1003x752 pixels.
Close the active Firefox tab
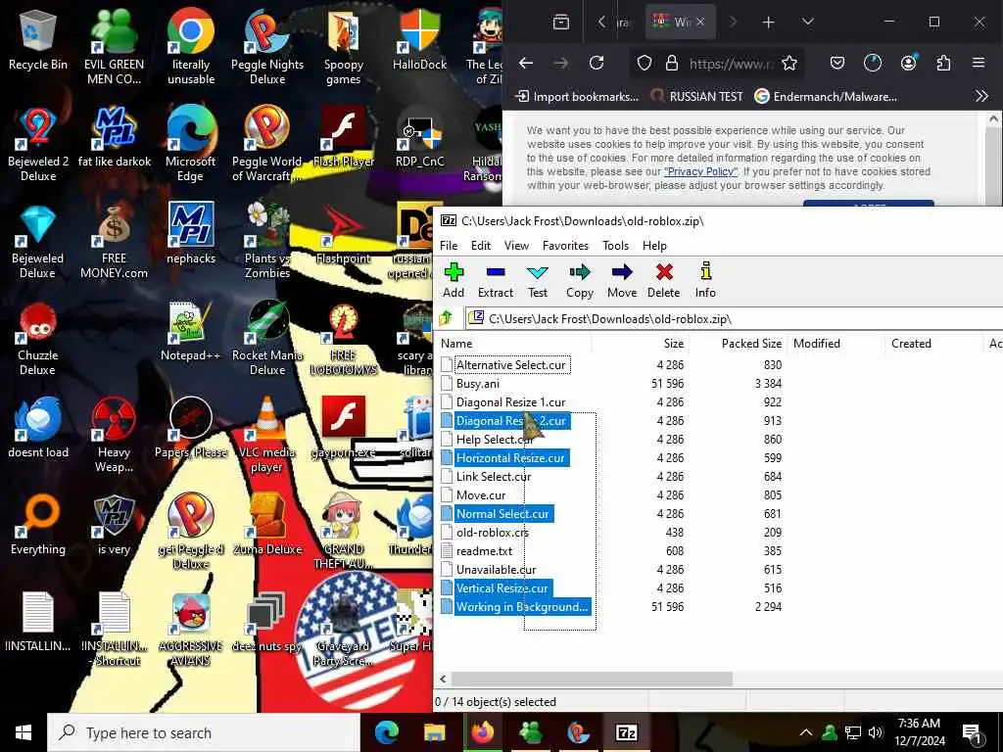pyautogui.click(x=700, y=22)
